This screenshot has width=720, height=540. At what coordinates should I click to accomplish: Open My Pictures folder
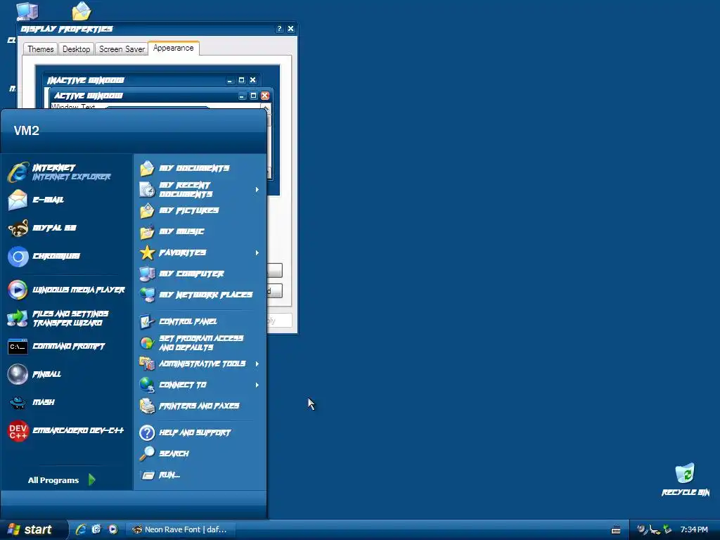tap(200, 211)
